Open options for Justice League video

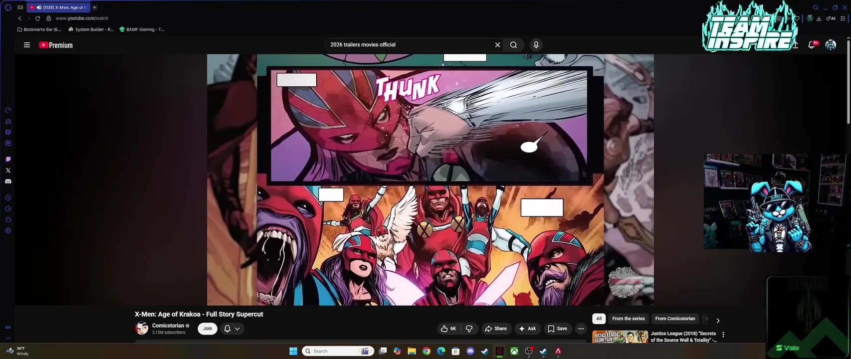tap(723, 335)
